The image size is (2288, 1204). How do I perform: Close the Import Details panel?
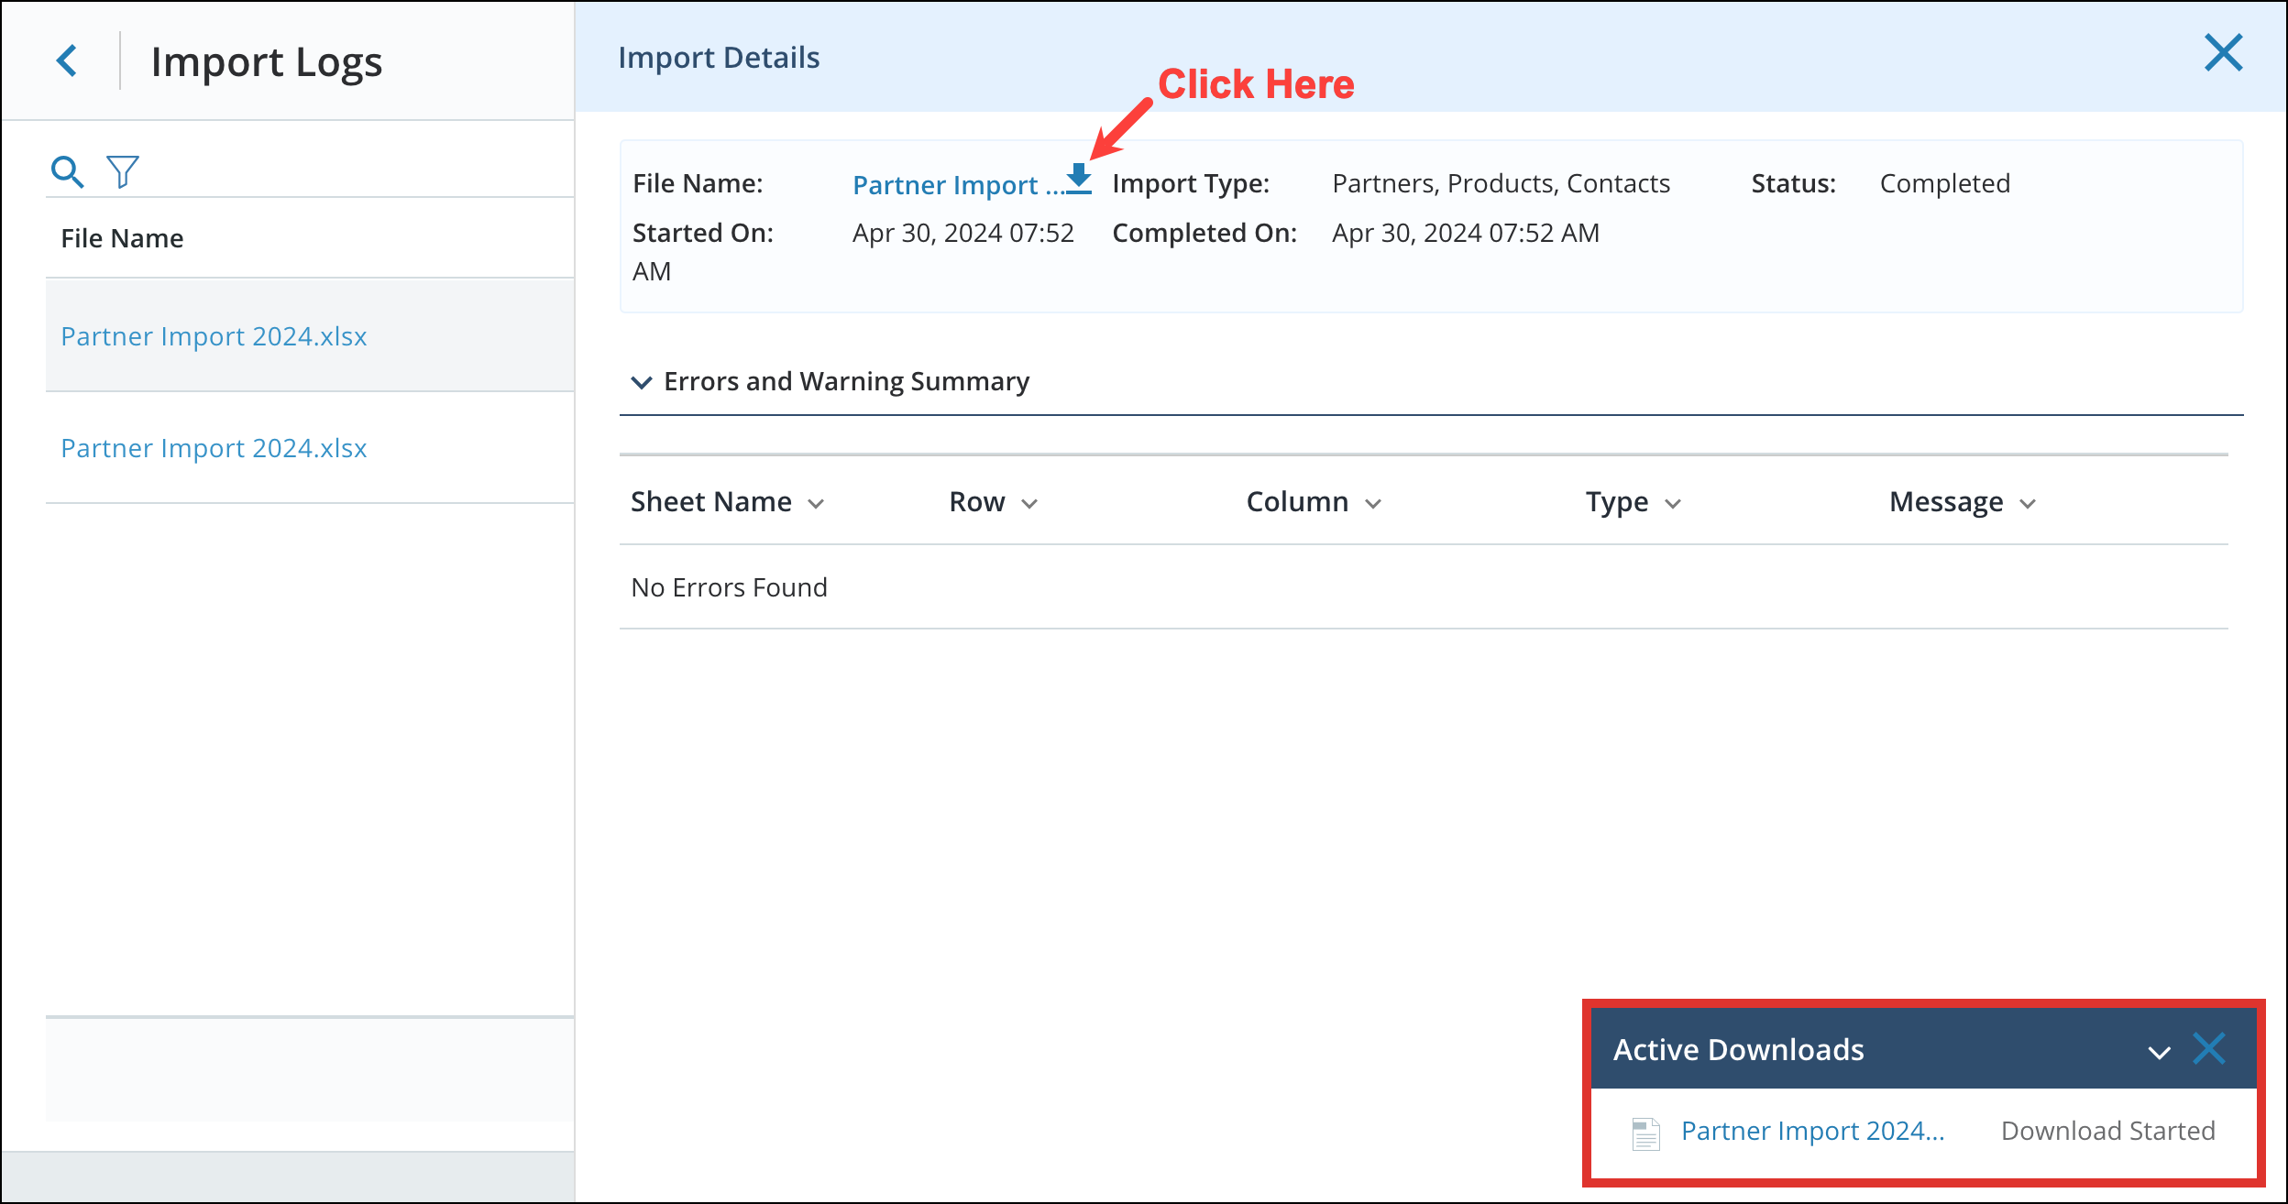[2224, 53]
